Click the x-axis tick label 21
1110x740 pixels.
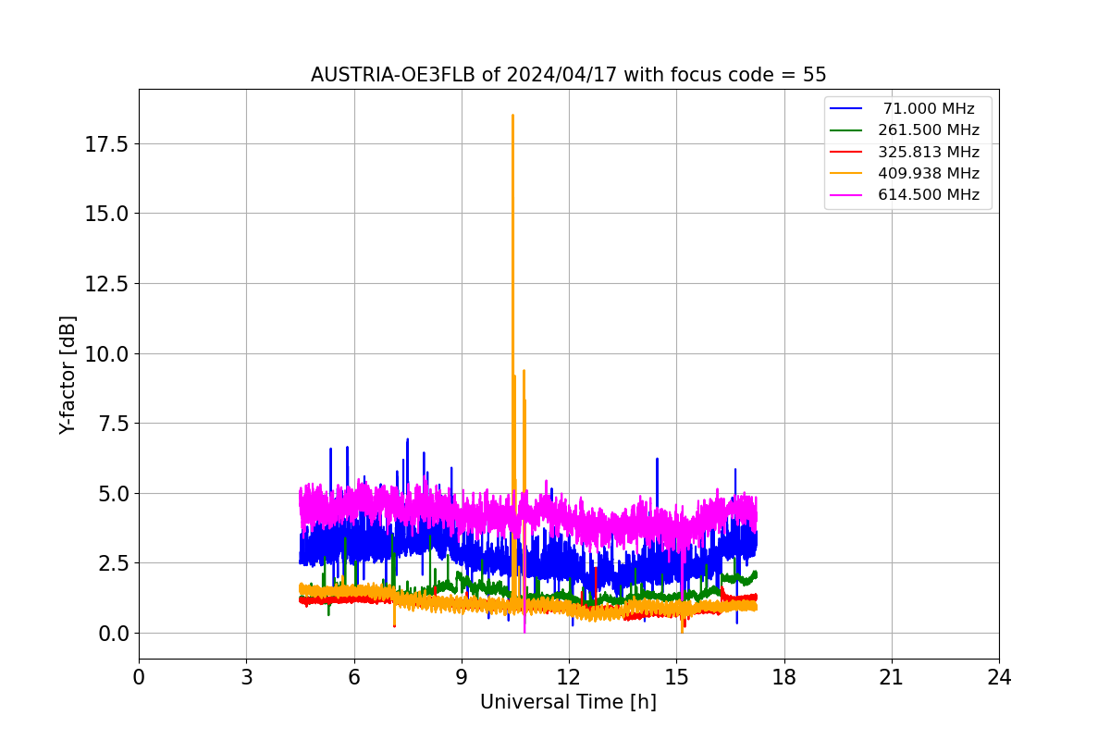(892, 678)
